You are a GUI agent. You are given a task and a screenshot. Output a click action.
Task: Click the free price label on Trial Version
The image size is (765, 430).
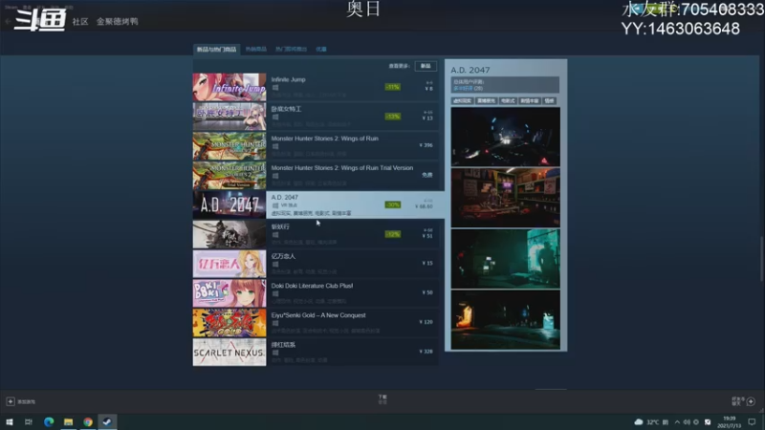(x=426, y=175)
